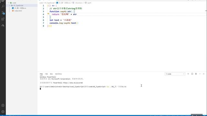This screenshot has height=116, width=207.
Task: Click 'let text' declaration on line 6
Action: click(x=54, y=20)
